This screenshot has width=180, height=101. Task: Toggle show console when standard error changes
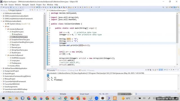pyautogui.click(x=162, y=70)
